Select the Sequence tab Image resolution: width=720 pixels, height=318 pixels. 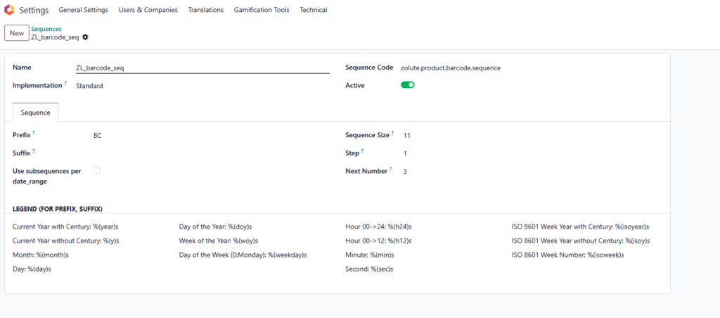(35, 113)
